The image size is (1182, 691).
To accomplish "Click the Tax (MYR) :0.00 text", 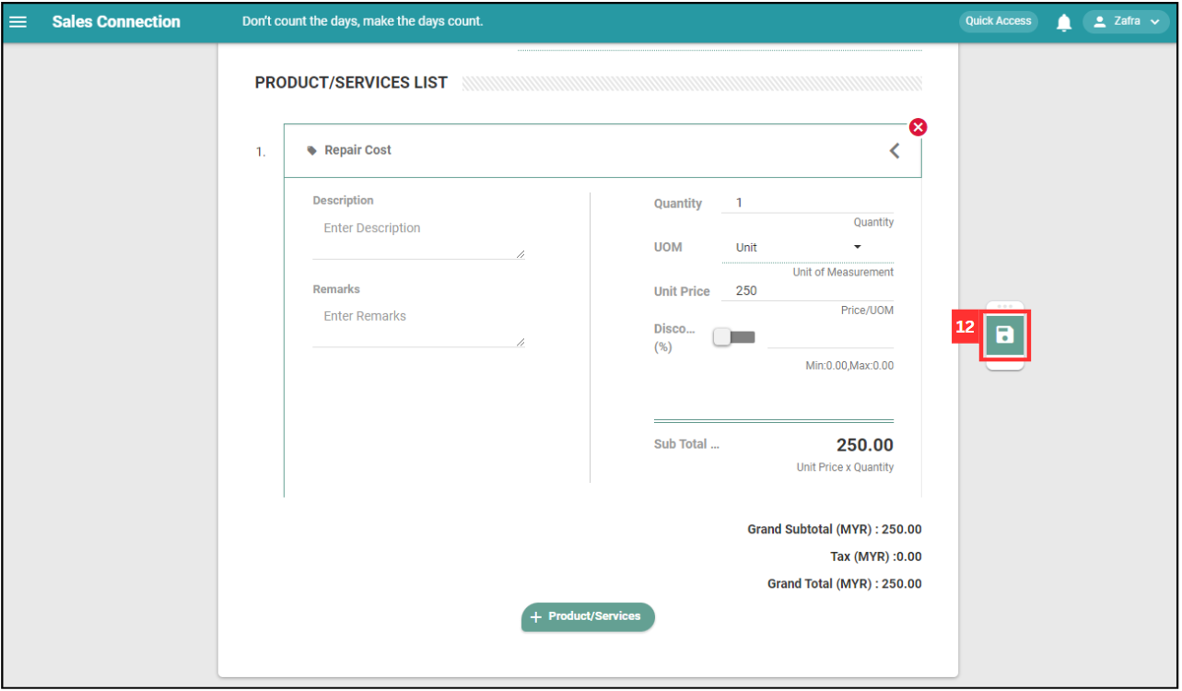I will 876,556.
